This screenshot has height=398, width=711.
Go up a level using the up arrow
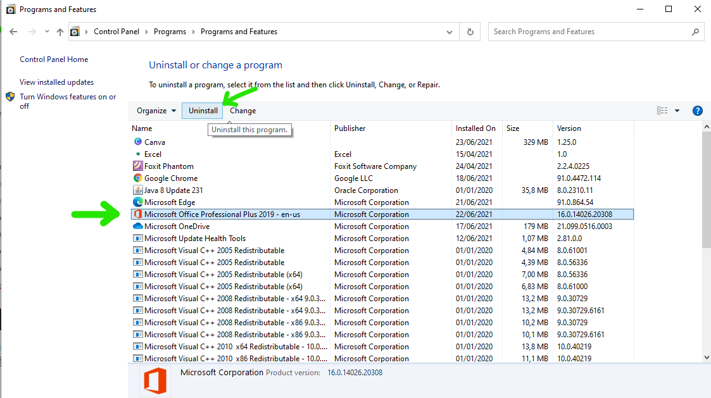pos(60,31)
